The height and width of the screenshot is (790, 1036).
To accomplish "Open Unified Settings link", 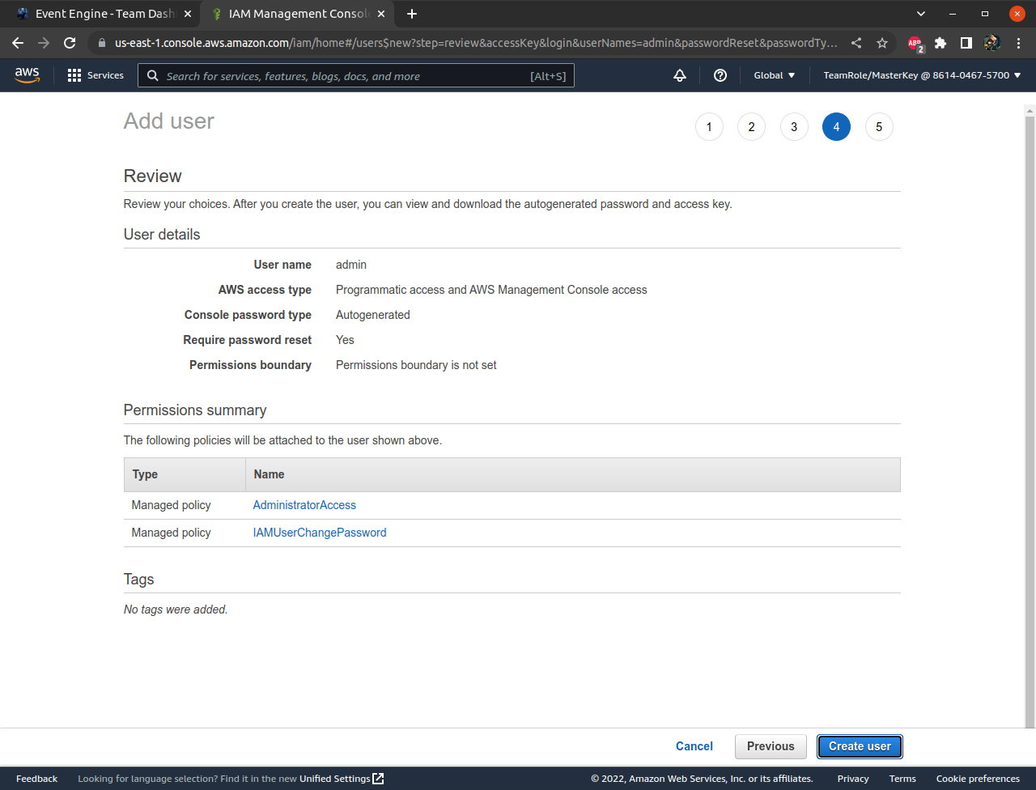I will point(334,779).
